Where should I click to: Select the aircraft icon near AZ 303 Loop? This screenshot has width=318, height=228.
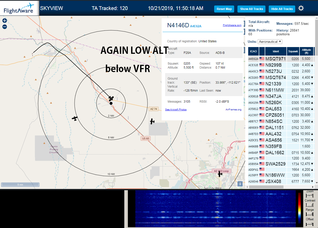click(220, 174)
